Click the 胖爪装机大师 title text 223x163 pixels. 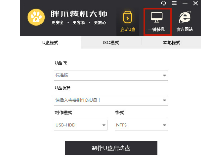[x=79, y=14]
